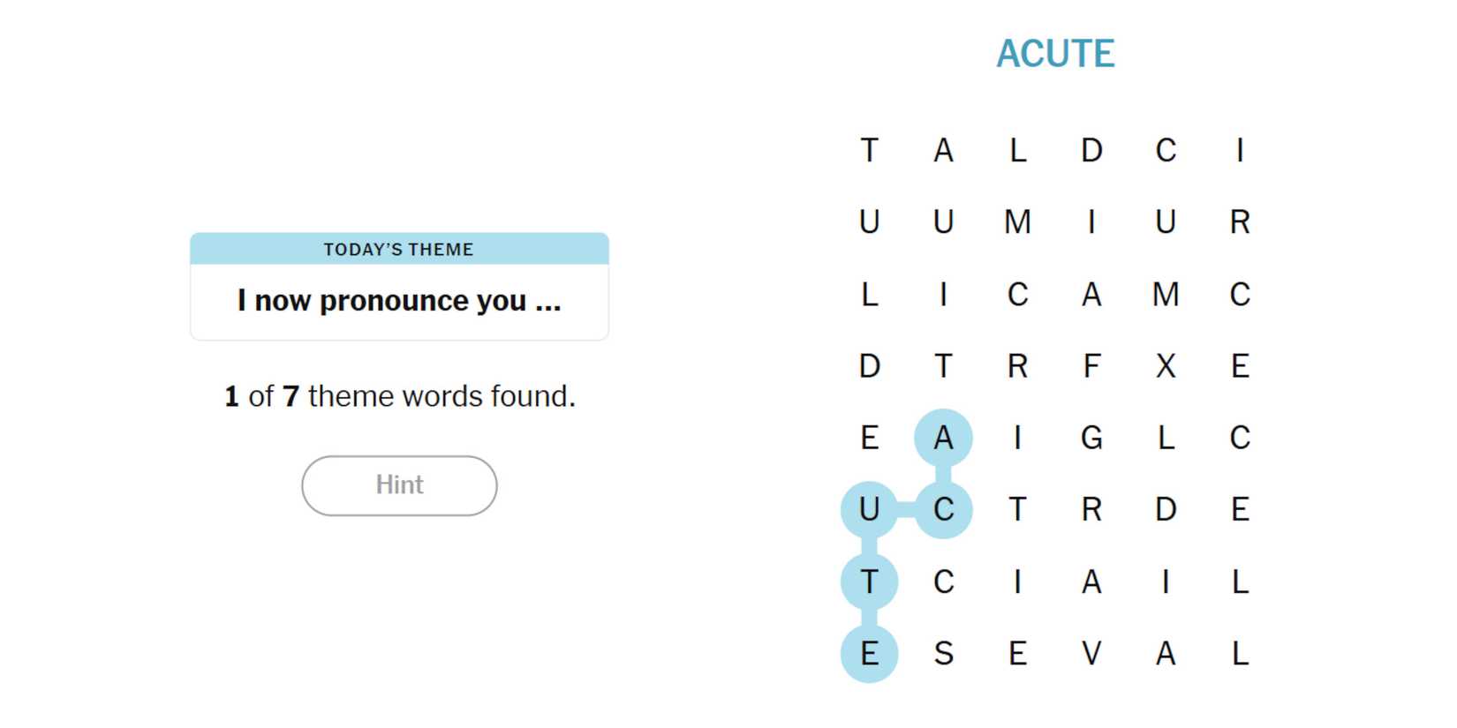Click the highlighted letter E
Screen dimensions: 1457x728
(869, 654)
